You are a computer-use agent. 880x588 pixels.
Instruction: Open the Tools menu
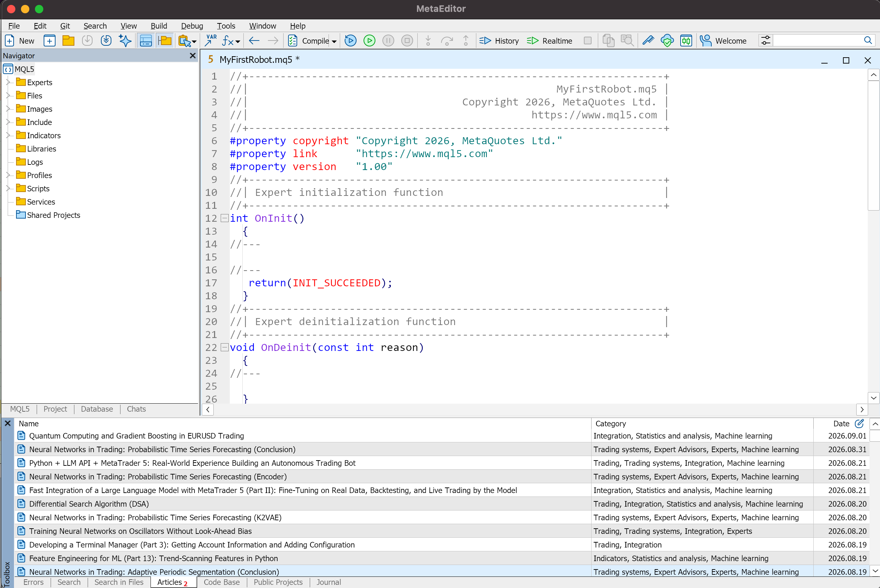(x=226, y=26)
